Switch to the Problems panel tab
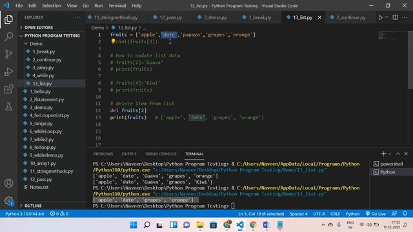The width and height of the screenshot is (413, 232). (103, 154)
